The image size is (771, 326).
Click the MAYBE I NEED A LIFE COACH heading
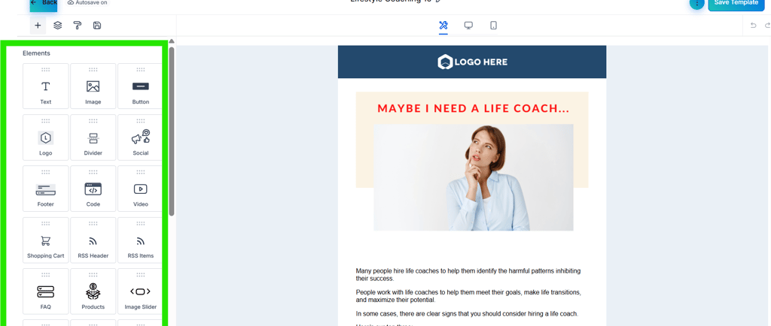click(x=473, y=108)
